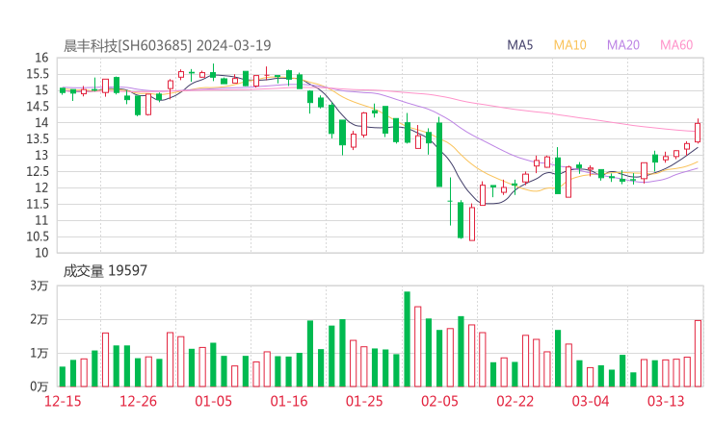Click the 1万 volume axis label
The height and width of the screenshot is (423, 713).
[x=40, y=353]
